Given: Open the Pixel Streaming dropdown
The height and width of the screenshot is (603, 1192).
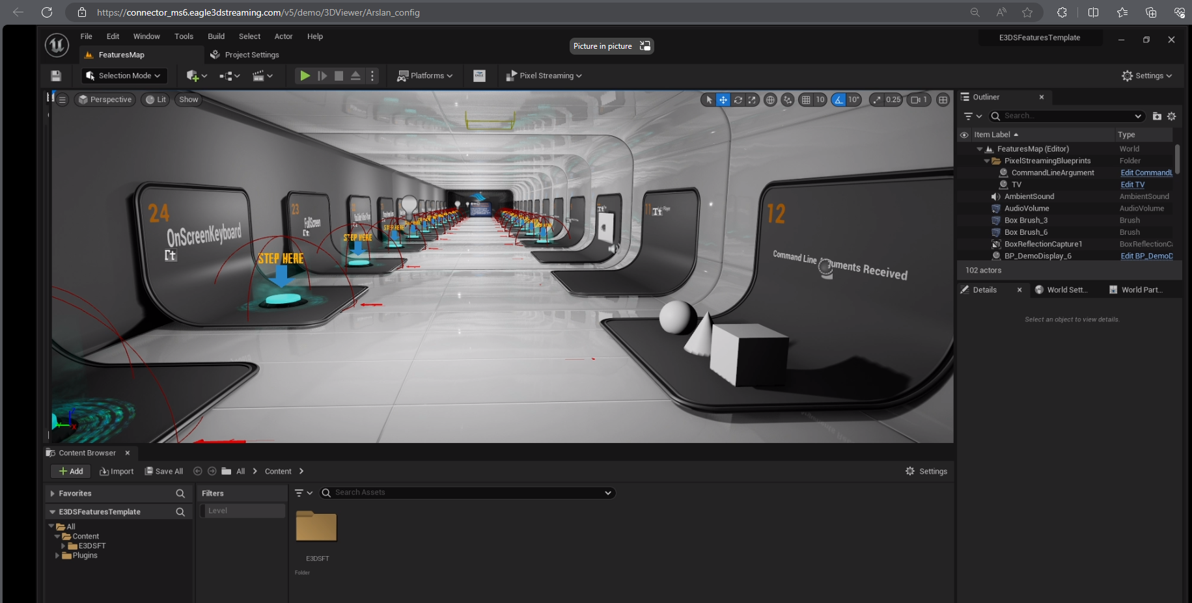Looking at the screenshot, I should tap(544, 76).
